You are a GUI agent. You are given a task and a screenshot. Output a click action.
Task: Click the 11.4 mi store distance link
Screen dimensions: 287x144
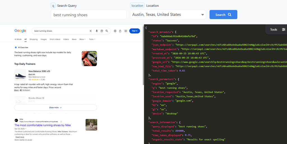[x=29, y=140]
